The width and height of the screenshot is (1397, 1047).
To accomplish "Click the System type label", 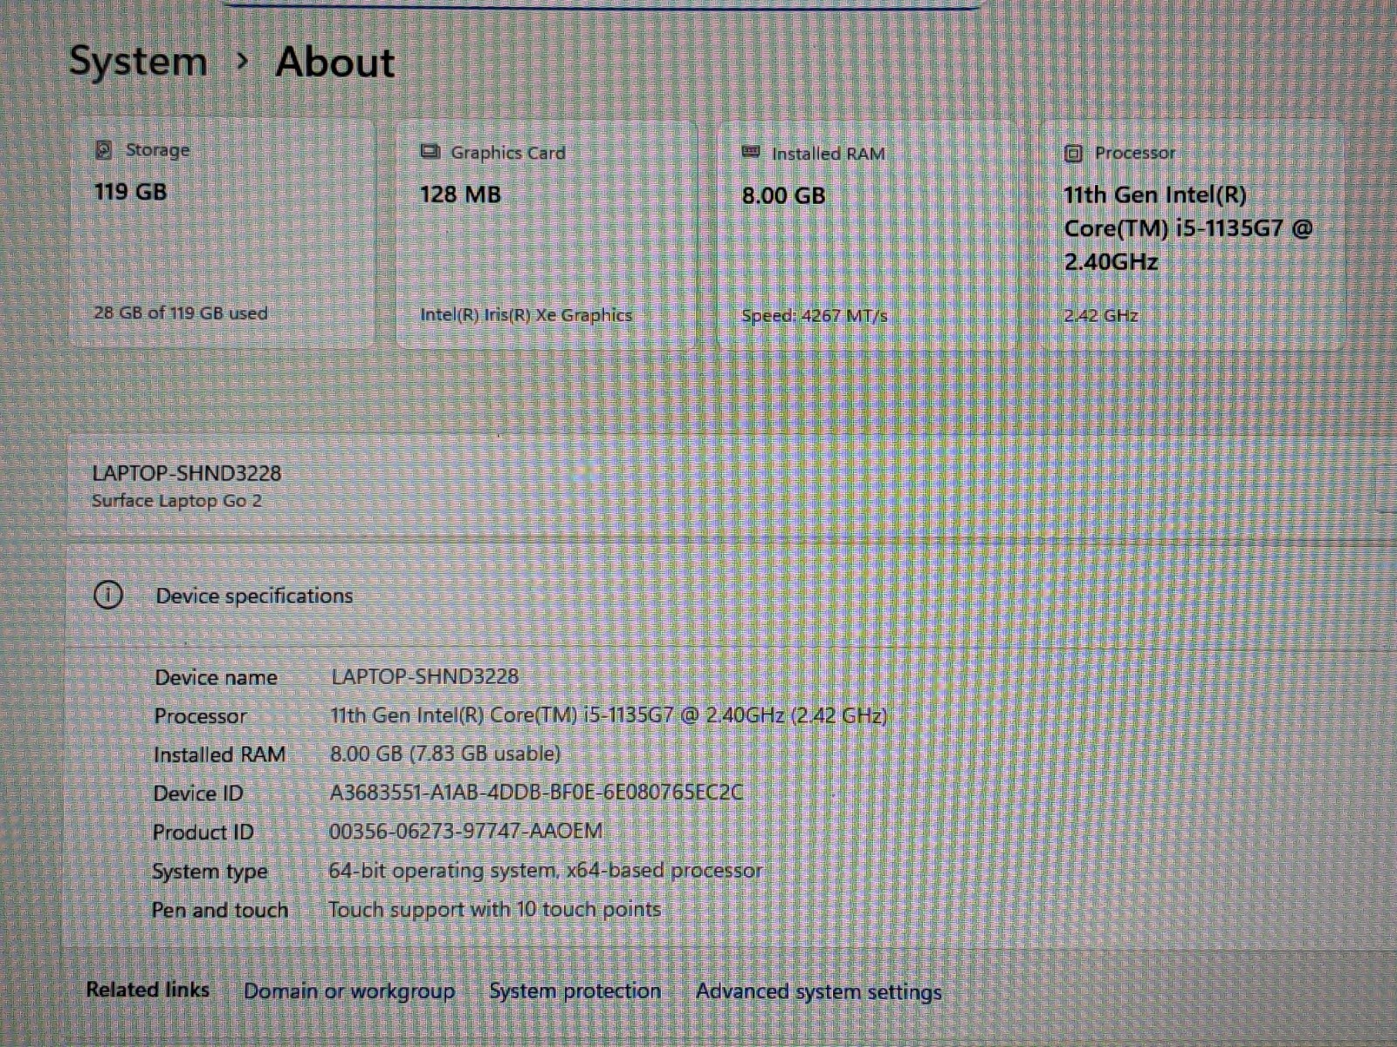I will [x=210, y=872].
